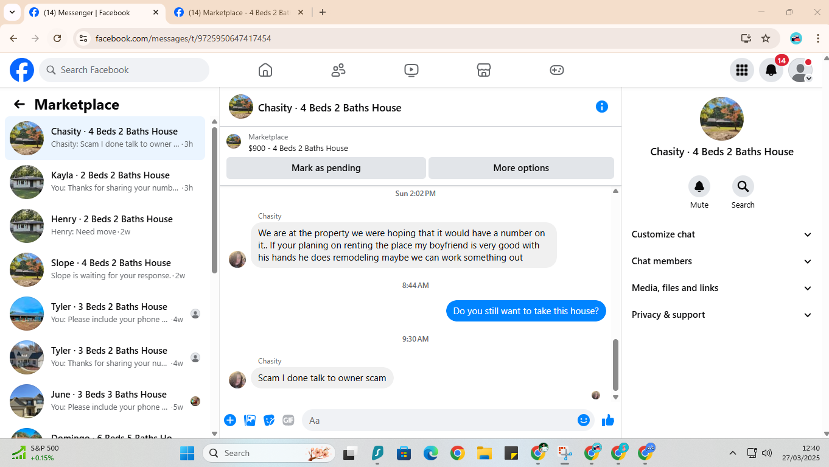829x467 pixels.
Task: Go back to the previous page
Action: pyautogui.click(x=13, y=38)
